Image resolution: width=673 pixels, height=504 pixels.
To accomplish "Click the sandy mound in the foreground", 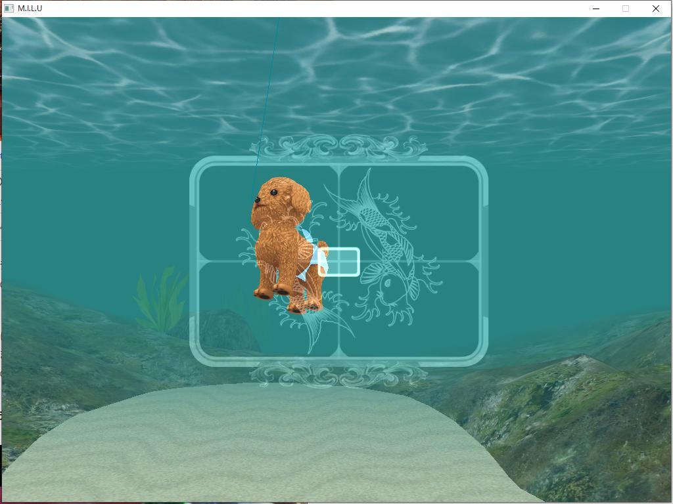I will pos(263,446).
